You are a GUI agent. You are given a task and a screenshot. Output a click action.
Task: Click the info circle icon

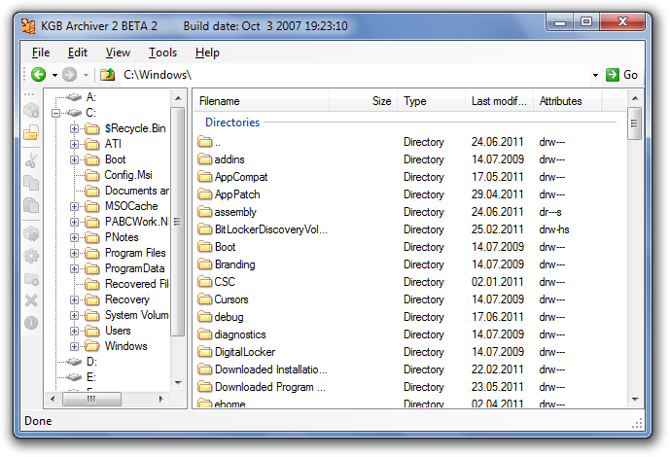pos(31,323)
